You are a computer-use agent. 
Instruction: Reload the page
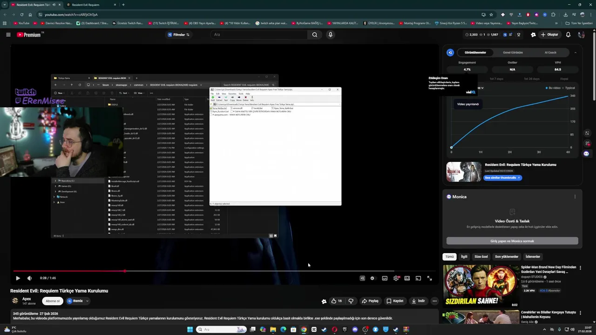coord(21,14)
